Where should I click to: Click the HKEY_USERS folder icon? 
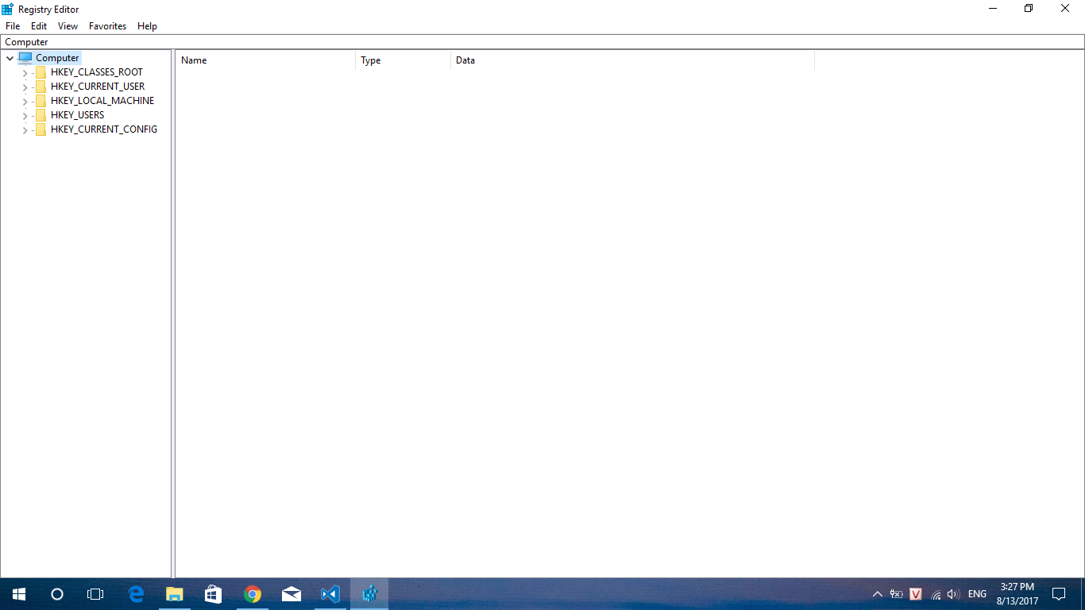pos(41,115)
